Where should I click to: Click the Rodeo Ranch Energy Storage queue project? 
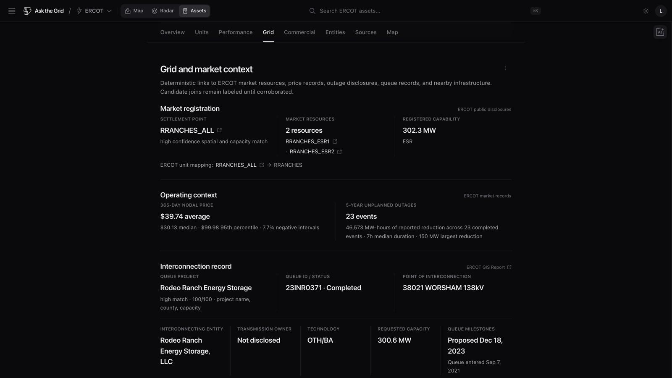click(206, 288)
